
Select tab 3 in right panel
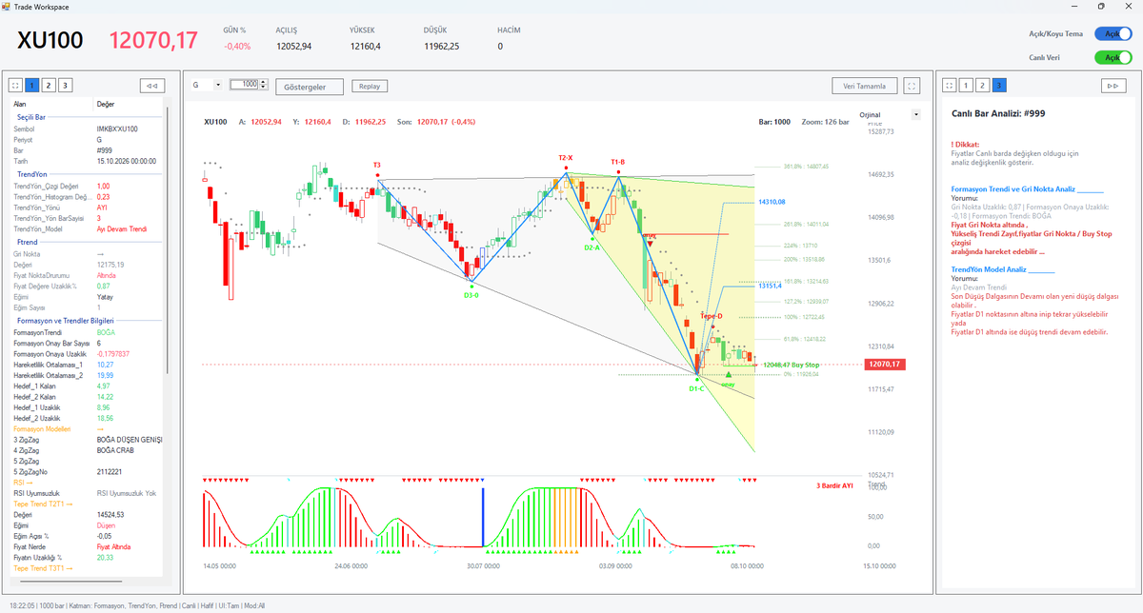pyautogui.click(x=998, y=86)
